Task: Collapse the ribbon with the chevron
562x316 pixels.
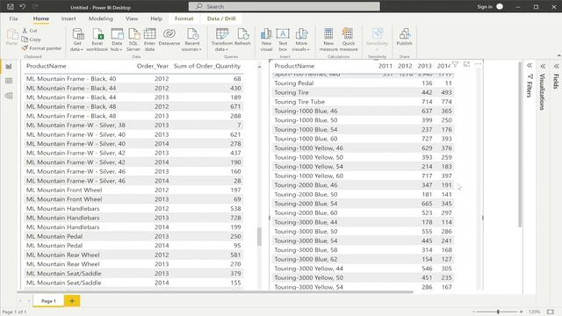Action: (558, 55)
